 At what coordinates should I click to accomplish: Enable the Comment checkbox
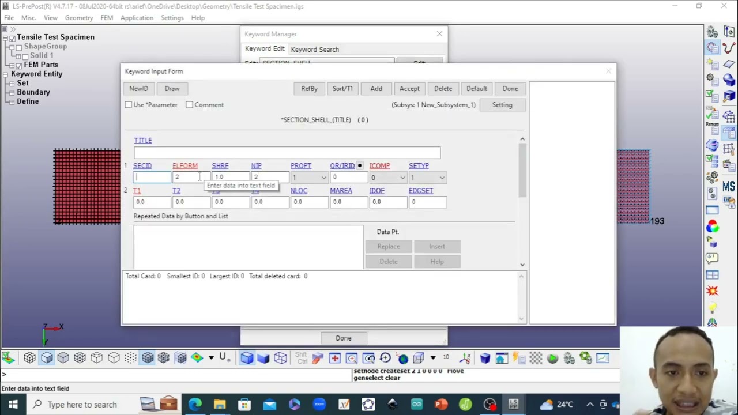pos(189,105)
